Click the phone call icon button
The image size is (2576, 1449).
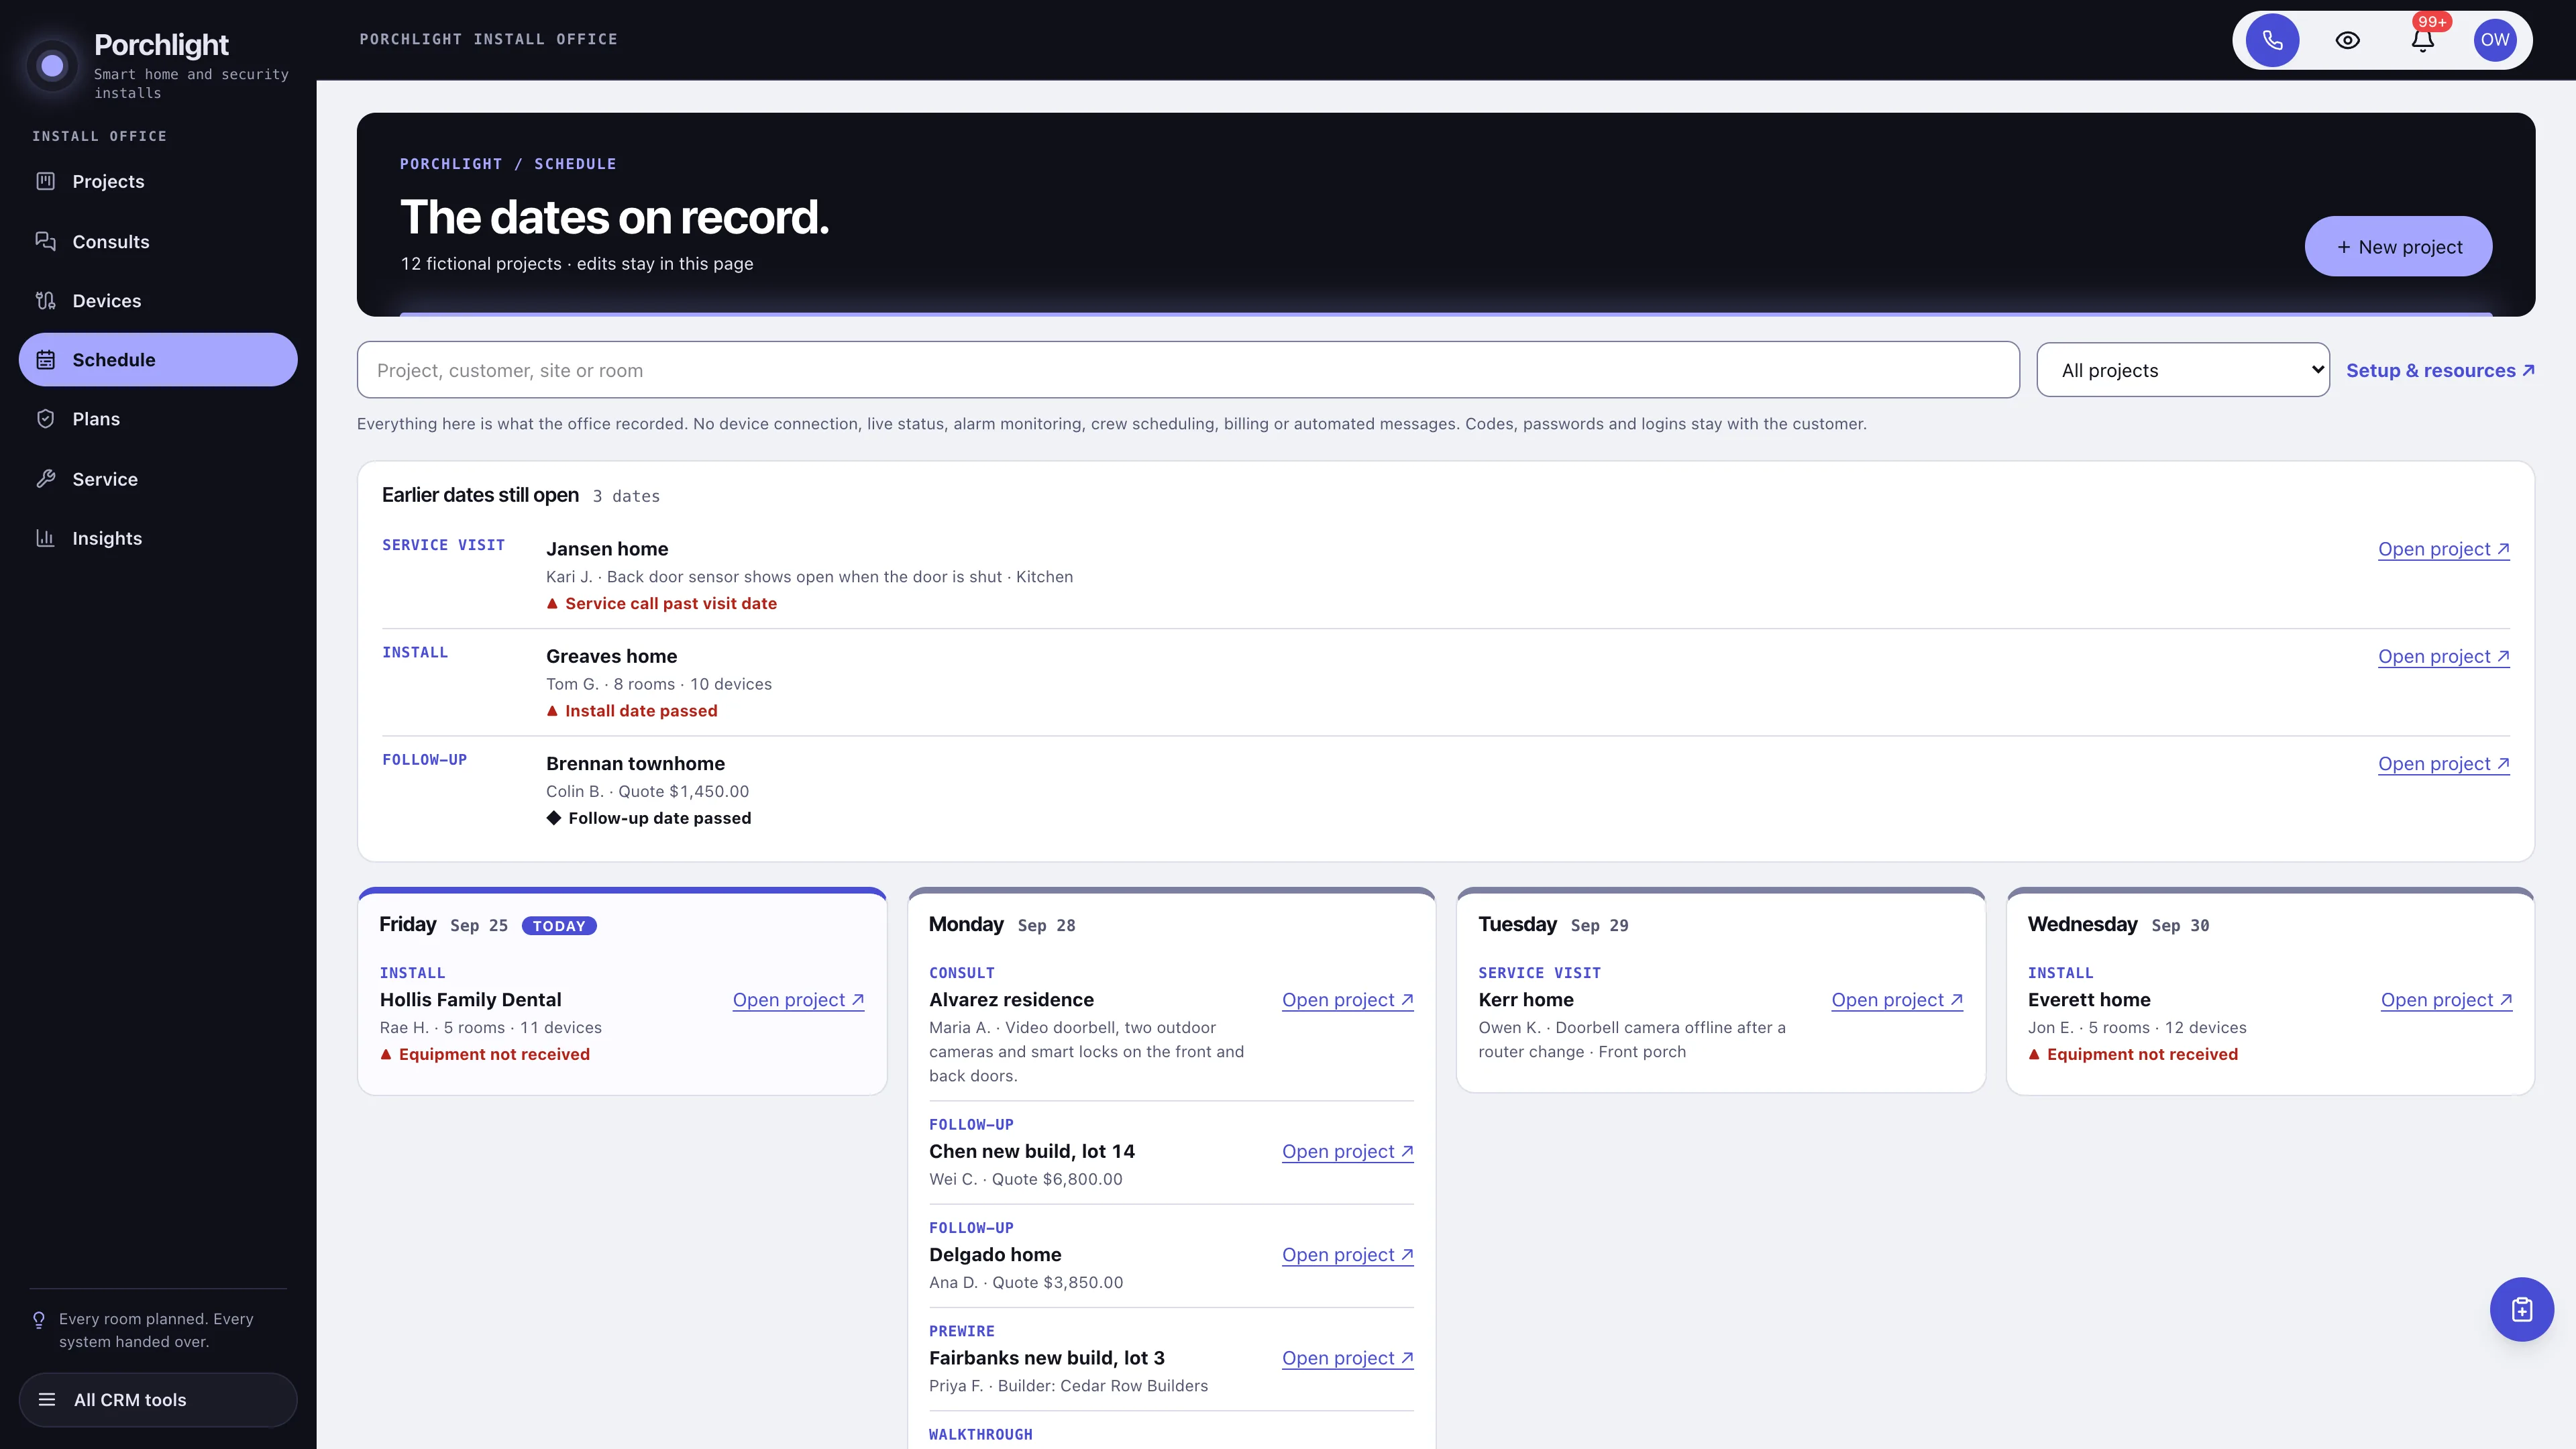2272,40
